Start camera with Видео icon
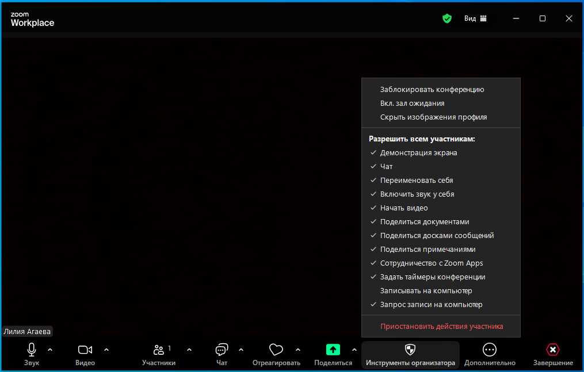The image size is (584, 372). point(85,350)
